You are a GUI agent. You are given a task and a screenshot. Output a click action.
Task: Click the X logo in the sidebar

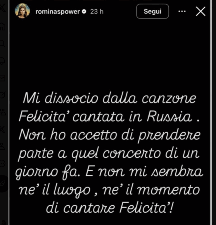point(3,8)
